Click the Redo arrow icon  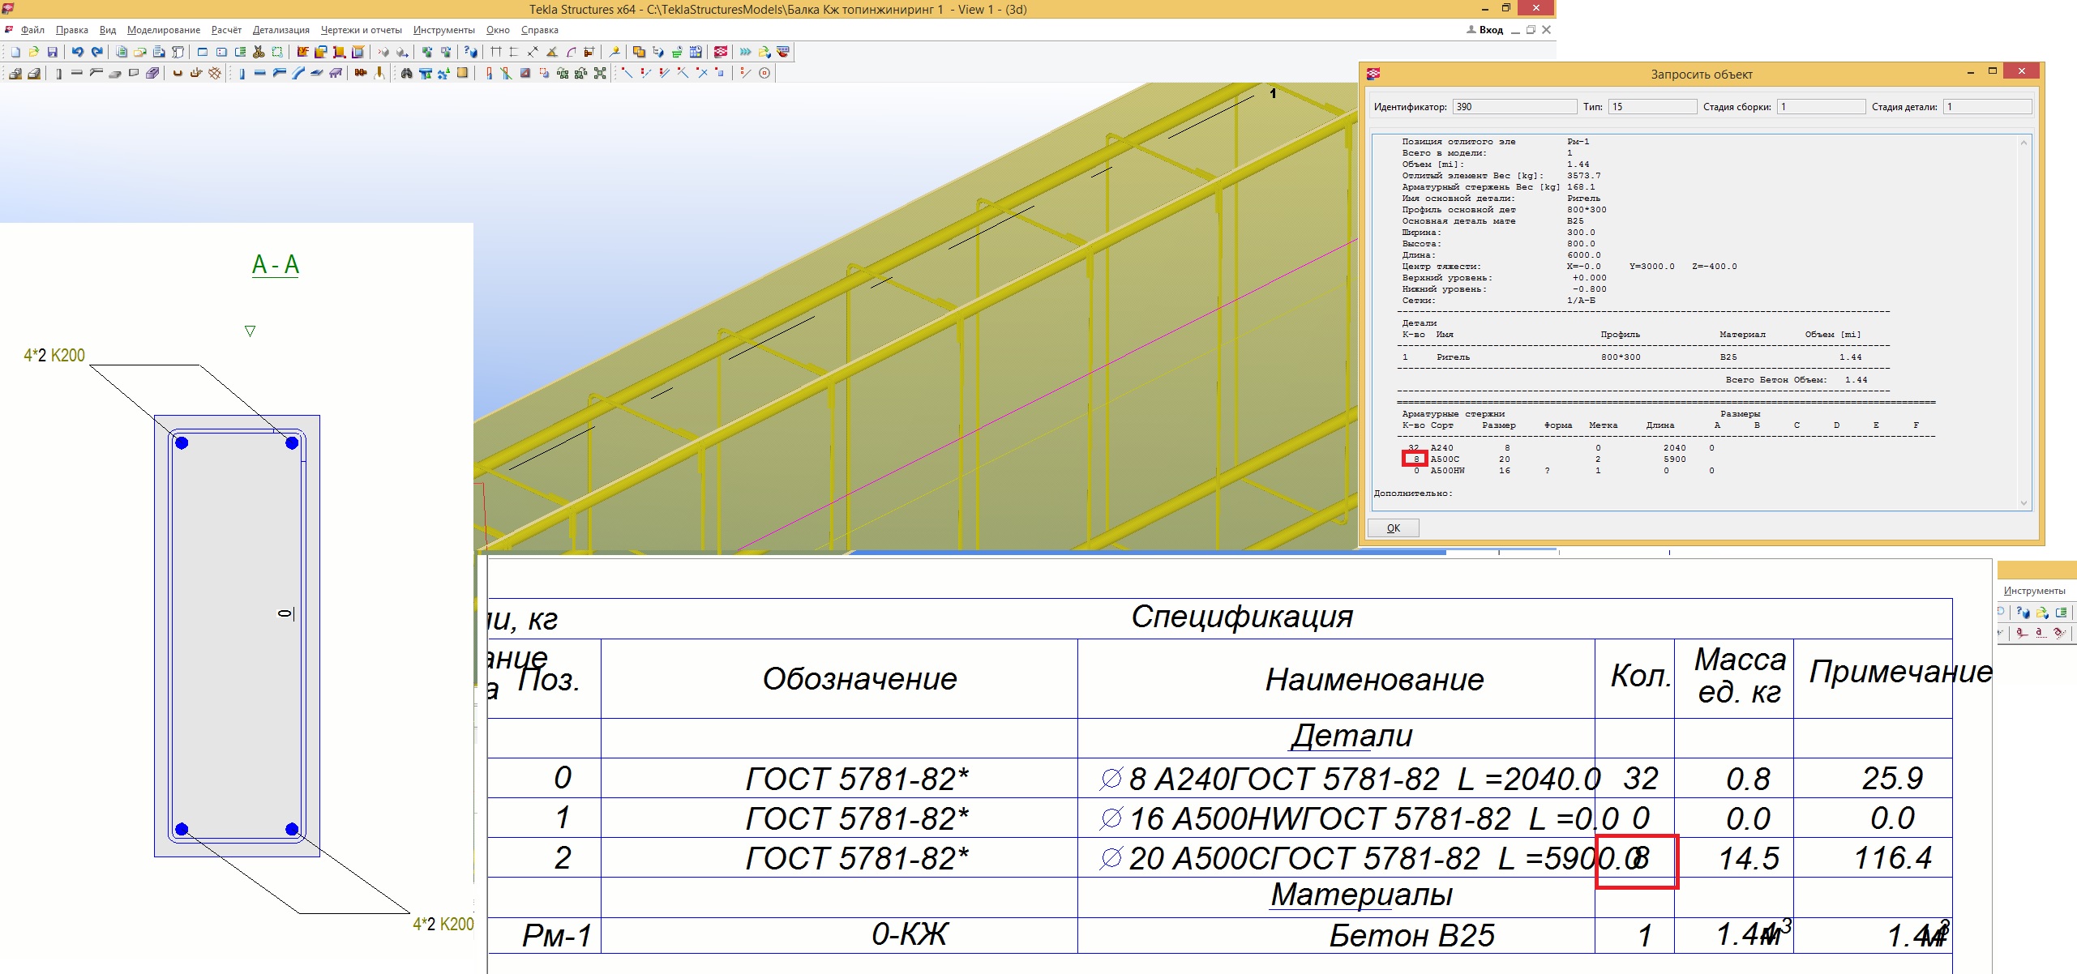coord(96,52)
